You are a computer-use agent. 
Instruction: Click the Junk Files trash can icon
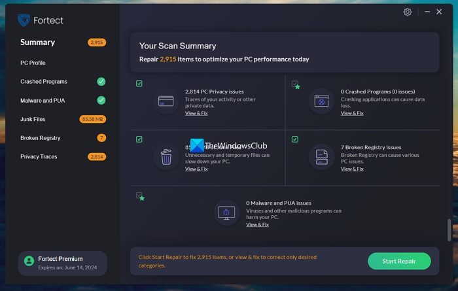166,157
